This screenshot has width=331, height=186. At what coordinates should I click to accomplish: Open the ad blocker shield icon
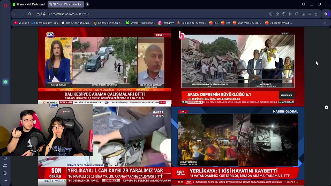[284, 14]
